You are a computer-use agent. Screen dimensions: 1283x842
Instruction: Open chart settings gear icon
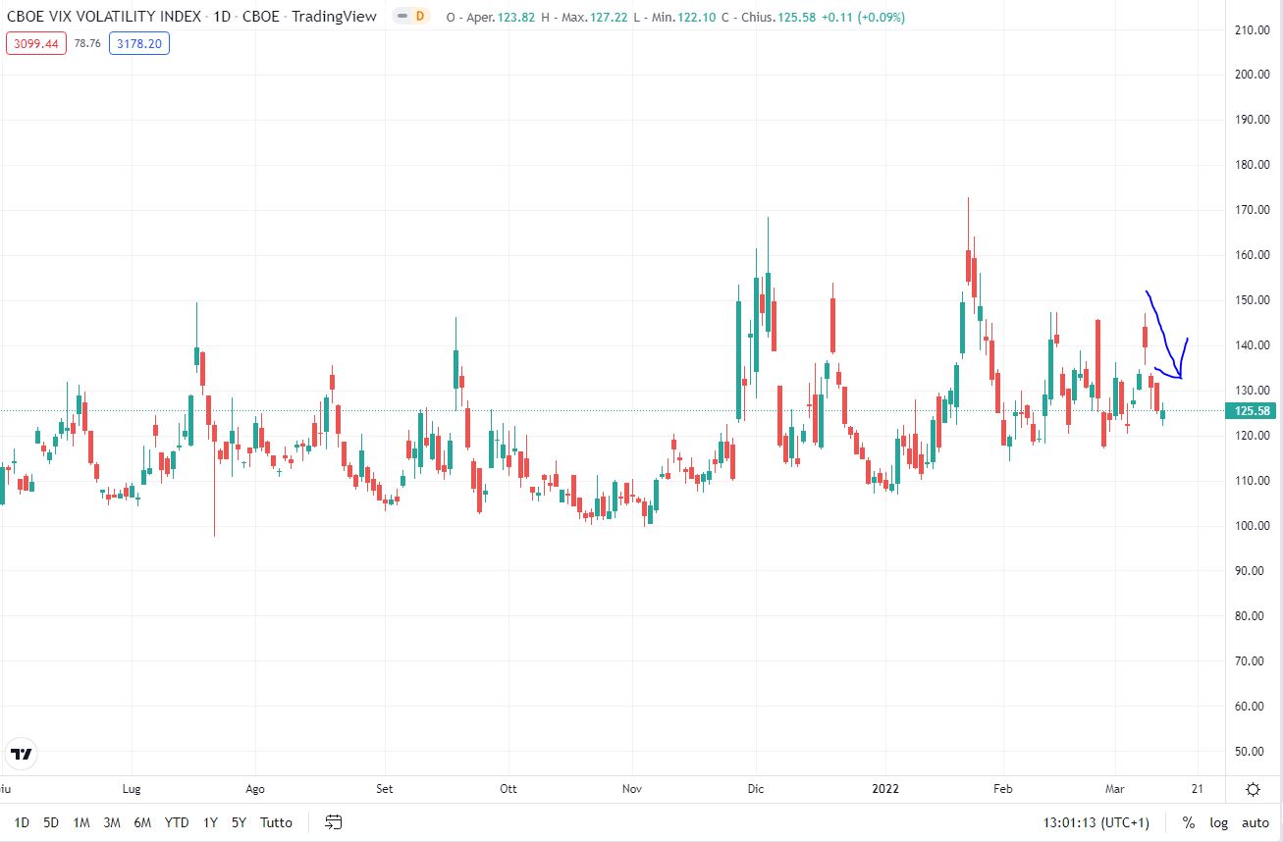pyautogui.click(x=1254, y=789)
